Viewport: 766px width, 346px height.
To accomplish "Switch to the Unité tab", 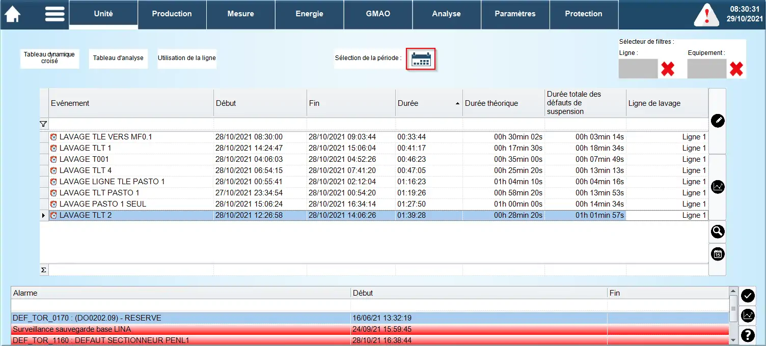I will 103,14.
